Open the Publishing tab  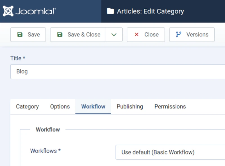130,106
